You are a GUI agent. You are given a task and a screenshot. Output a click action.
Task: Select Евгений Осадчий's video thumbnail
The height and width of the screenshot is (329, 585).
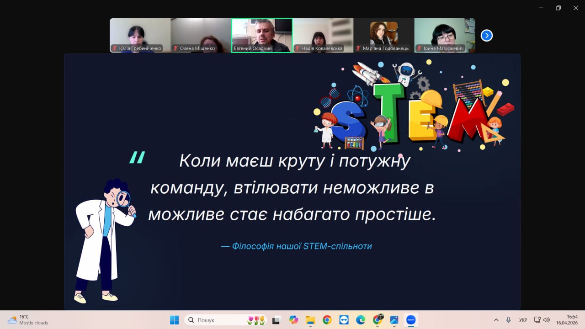coord(262,35)
